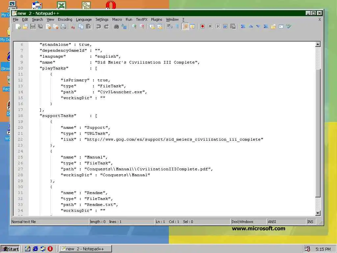Open the Window menu
The height and width of the screenshot is (253, 337).
[172, 19]
